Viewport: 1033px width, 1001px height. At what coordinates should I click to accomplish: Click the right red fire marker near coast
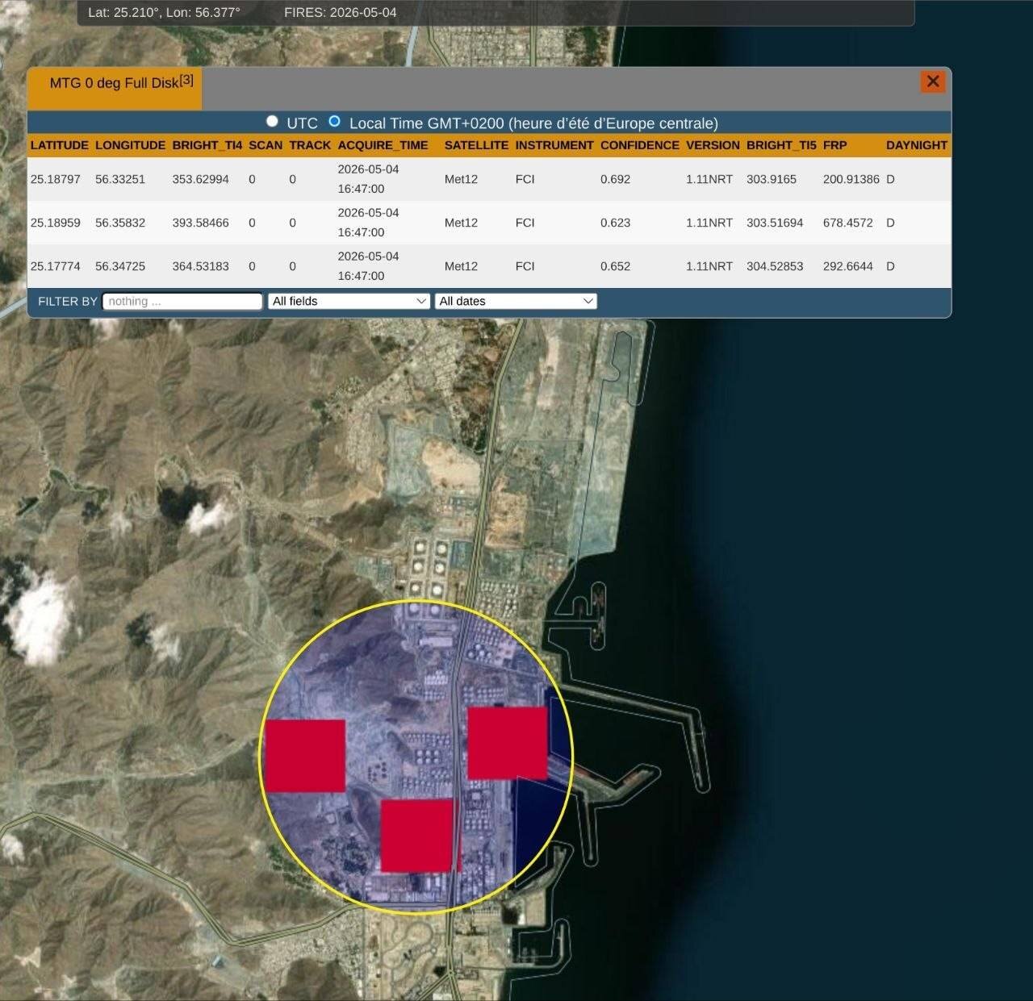click(508, 743)
